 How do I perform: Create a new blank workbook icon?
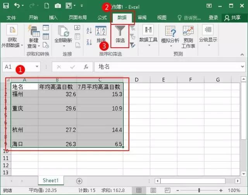(x=46, y=6)
